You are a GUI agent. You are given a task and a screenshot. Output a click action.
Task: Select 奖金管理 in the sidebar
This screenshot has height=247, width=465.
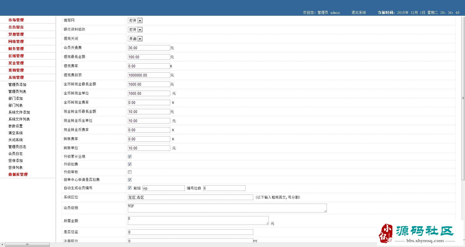click(x=16, y=63)
